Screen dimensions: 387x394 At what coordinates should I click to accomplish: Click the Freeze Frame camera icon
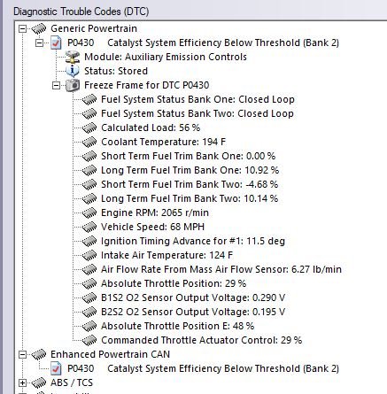tap(73, 85)
